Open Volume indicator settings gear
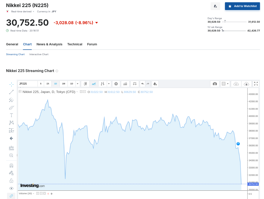This screenshot has height=199, width=264. click(x=41, y=193)
